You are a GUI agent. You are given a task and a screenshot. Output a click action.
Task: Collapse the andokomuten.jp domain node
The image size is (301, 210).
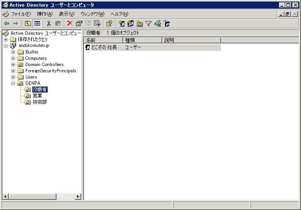(6, 46)
